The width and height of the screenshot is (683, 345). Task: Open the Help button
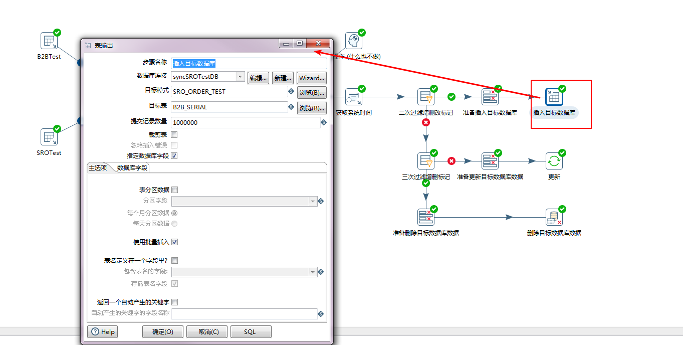(x=103, y=331)
